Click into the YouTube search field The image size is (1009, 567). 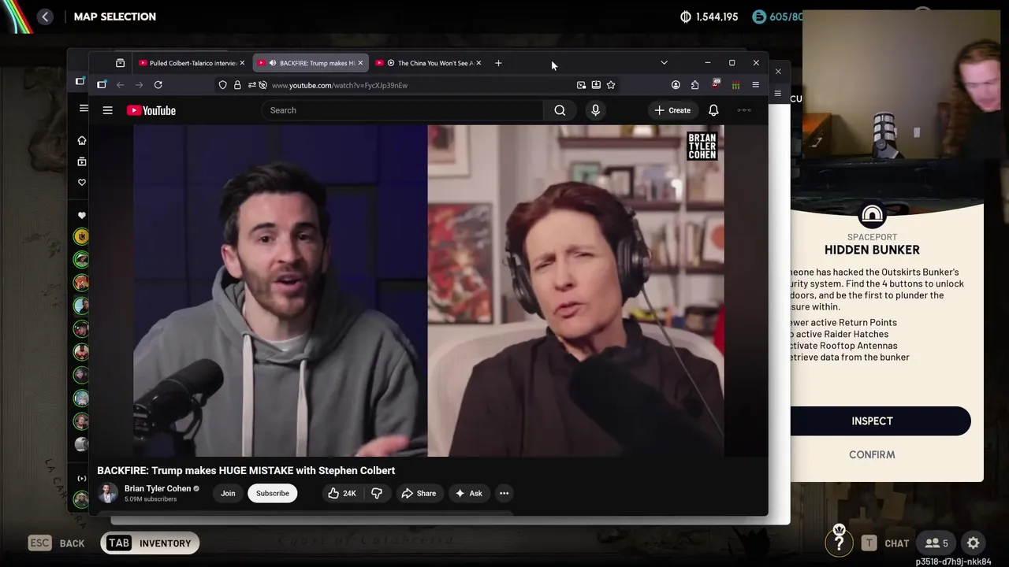click(402, 110)
